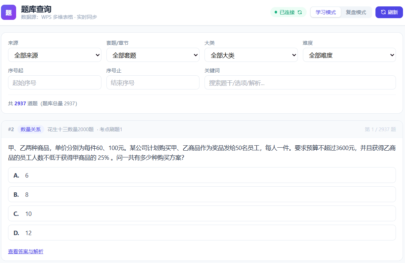
Task: Click the 题库查询 page title
Action: click(x=36, y=9)
